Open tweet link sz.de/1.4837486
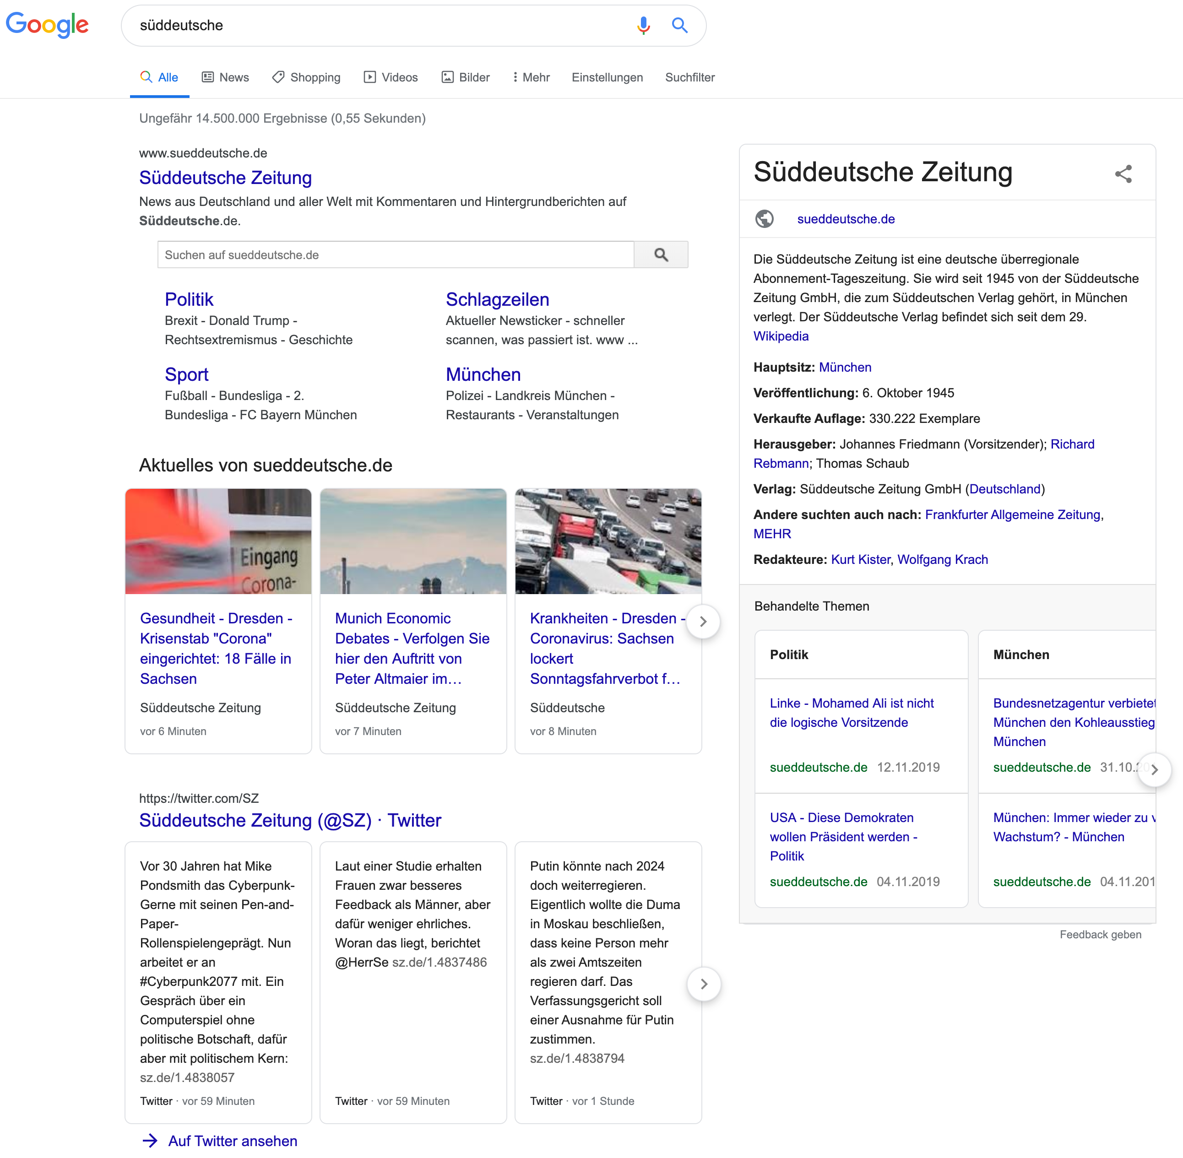This screenshot has width=1183, height=1158. 439,962
